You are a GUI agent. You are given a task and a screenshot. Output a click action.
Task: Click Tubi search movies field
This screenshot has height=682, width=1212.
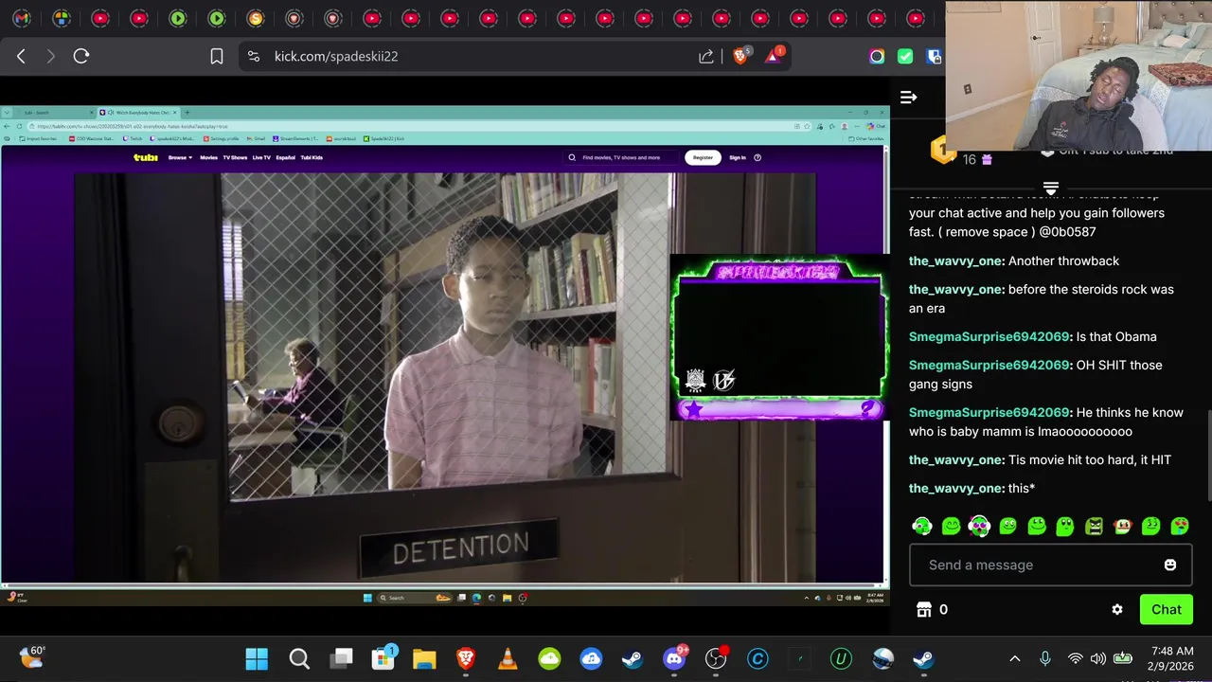621,157
